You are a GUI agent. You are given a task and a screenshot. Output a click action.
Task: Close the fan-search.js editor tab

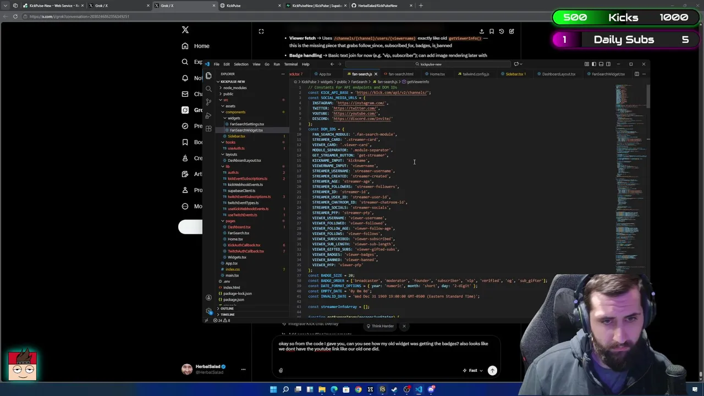pyautogui.click(x=376, y=74)
